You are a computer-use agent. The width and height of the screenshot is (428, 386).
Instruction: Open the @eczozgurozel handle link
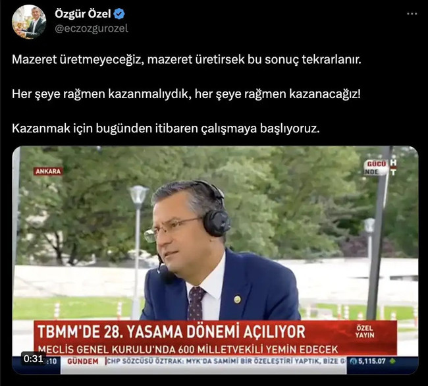coord(92,28)
